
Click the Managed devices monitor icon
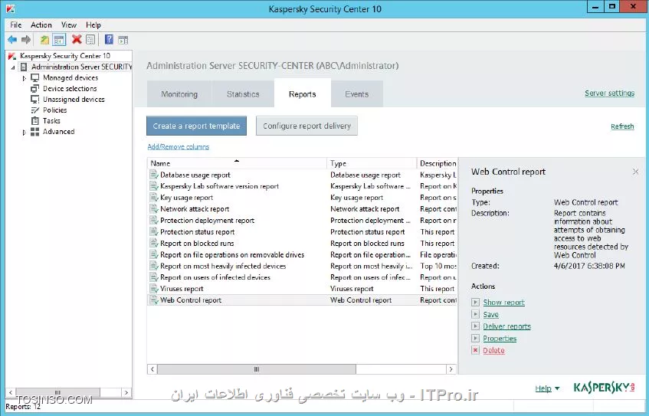click(35, 77)
